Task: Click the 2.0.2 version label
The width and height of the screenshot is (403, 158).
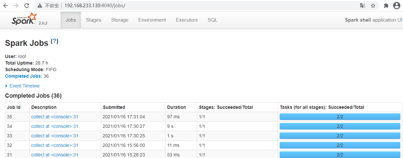Action: click(x=43, y=23)
